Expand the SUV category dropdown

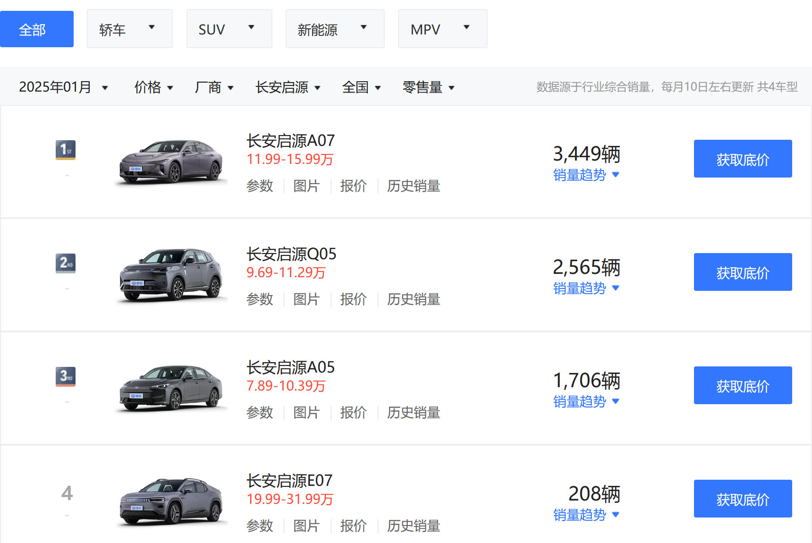pos(229,29)
